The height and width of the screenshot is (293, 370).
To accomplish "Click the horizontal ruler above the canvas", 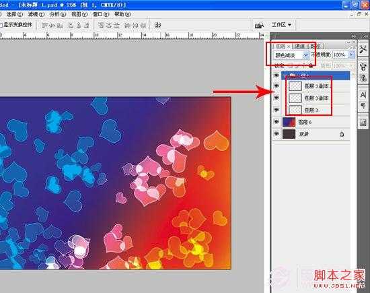I will coord(132,36).
